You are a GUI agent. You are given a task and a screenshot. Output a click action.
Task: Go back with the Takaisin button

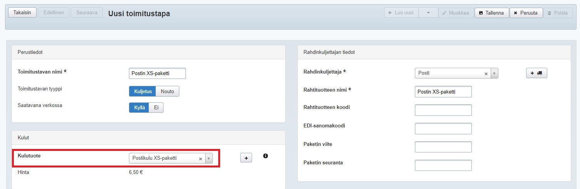pos(22,13)
